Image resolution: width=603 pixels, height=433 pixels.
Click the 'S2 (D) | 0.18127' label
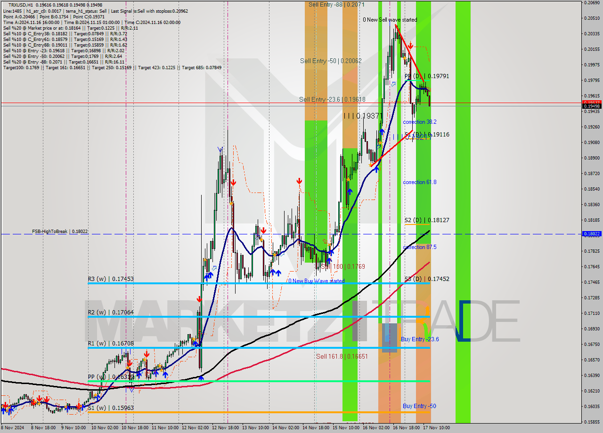(x=427, y=220)
